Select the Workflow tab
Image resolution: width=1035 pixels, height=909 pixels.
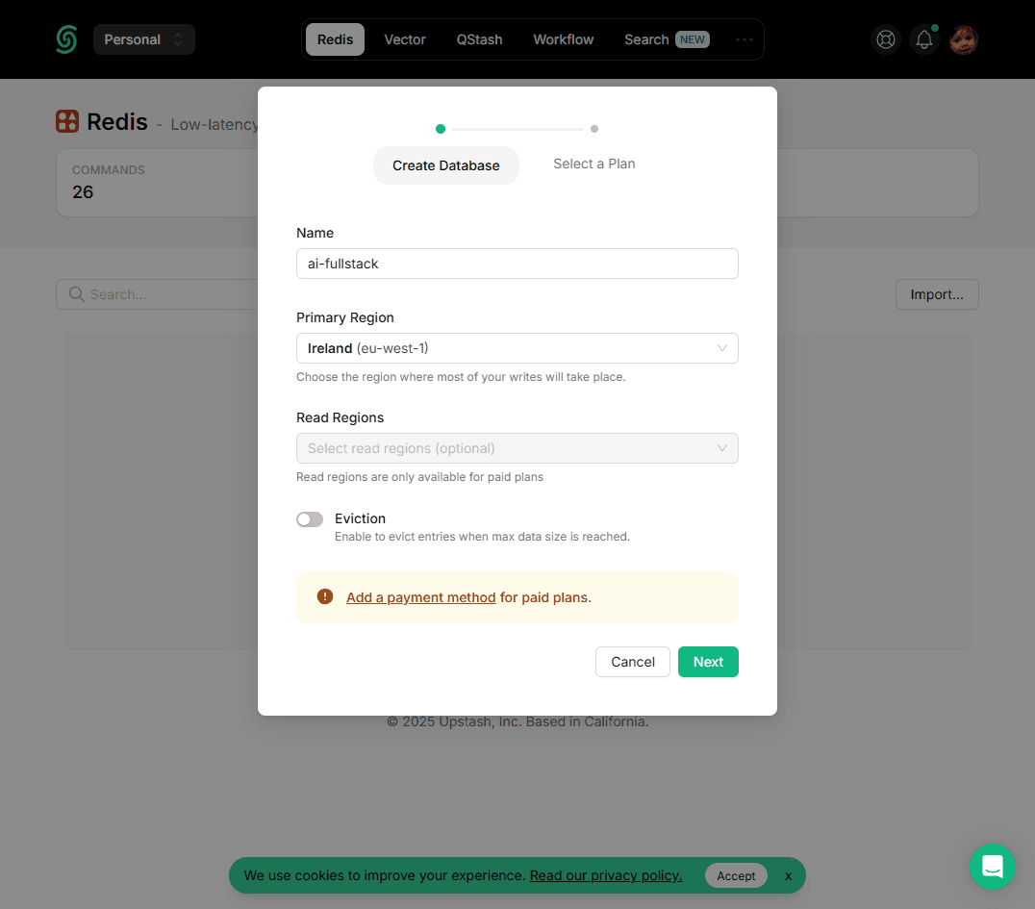click(x=564, y=39)
